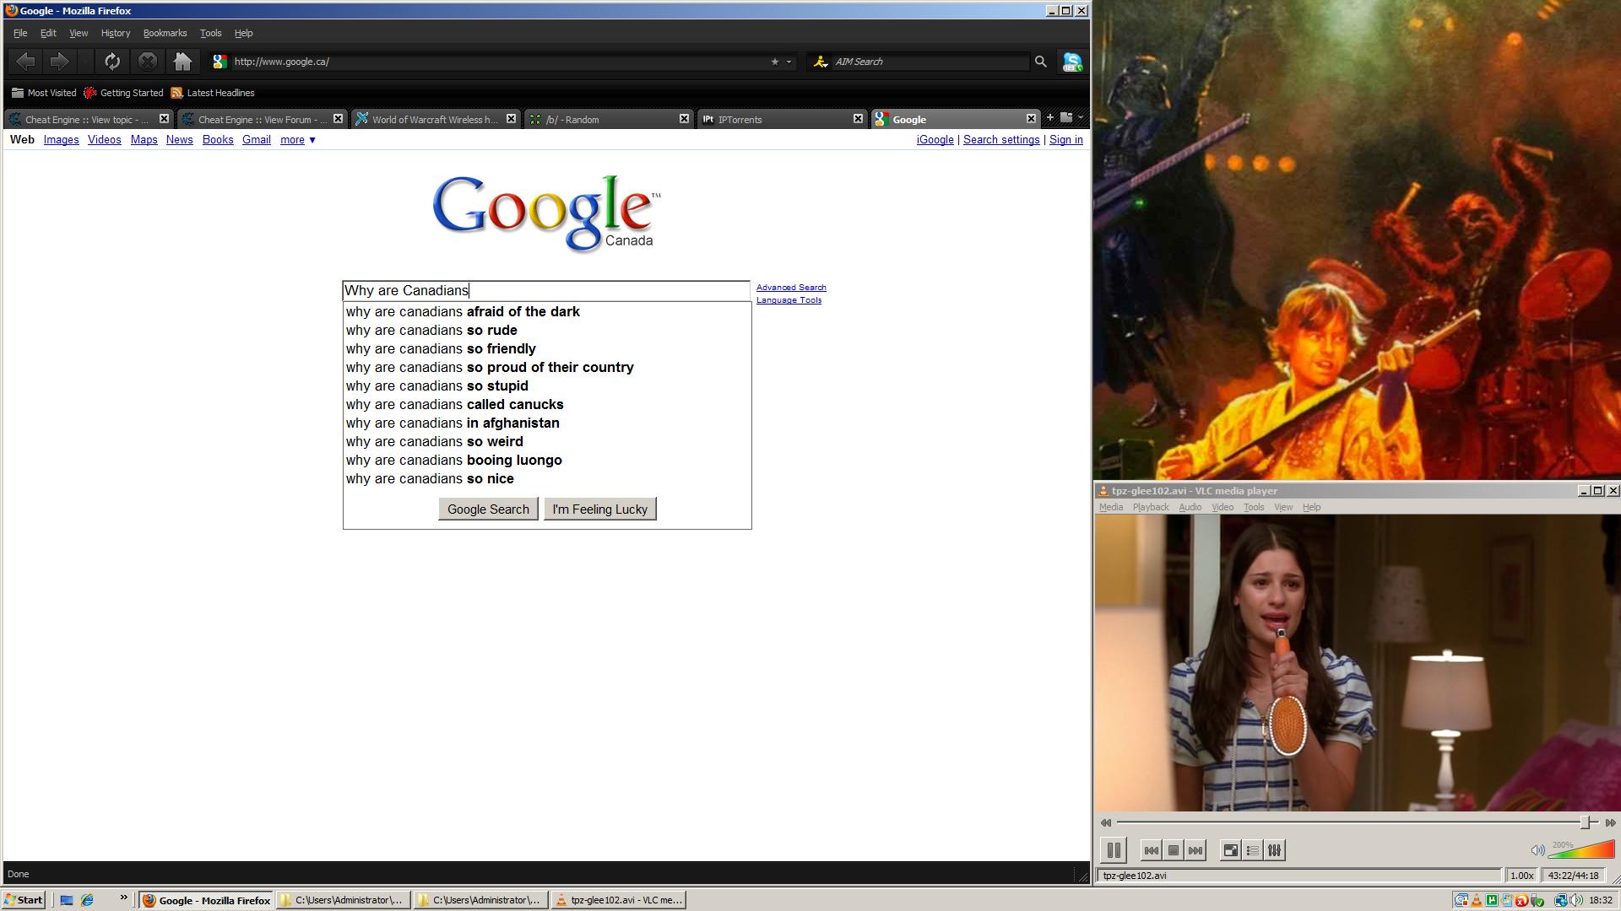
Task: Expand quick launch overflow chevron in taskbar
Action: click(x=123, y=898)
